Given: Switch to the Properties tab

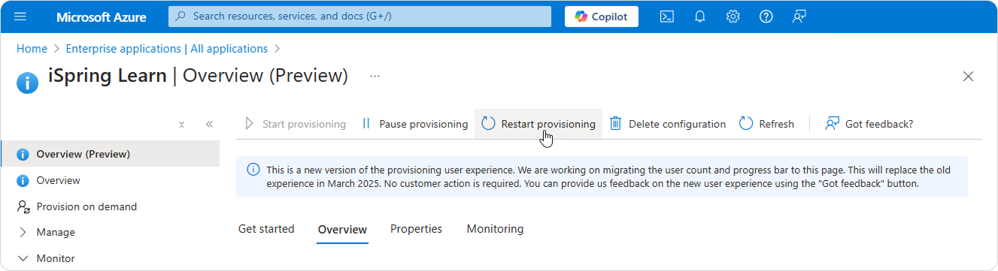Looking at the screenshot, I should (x=416, y=229).
